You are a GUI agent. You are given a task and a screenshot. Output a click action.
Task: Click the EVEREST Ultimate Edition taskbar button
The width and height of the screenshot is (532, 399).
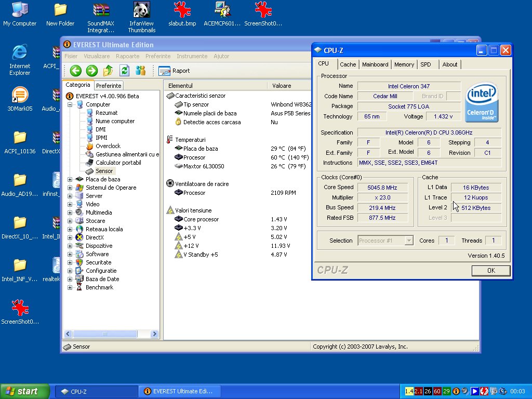click(180, 392)
